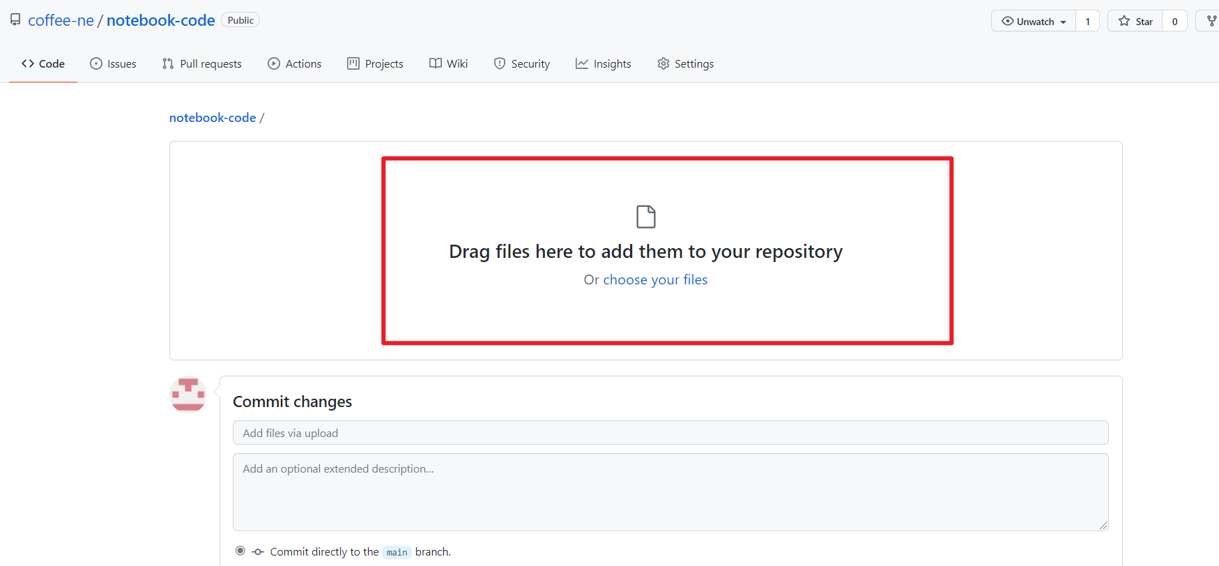Go to the Pull requests tab
This screenshot has height=566, width=1219.
202,63
